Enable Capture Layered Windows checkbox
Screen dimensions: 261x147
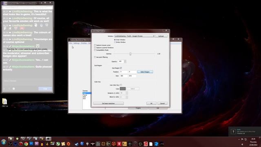(x=95, y=48)
